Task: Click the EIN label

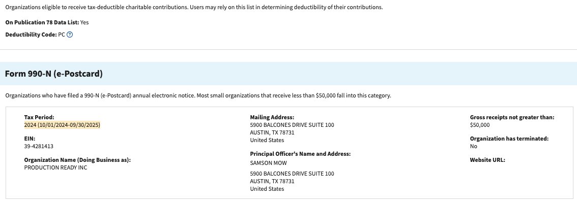Action: point(30,139)
